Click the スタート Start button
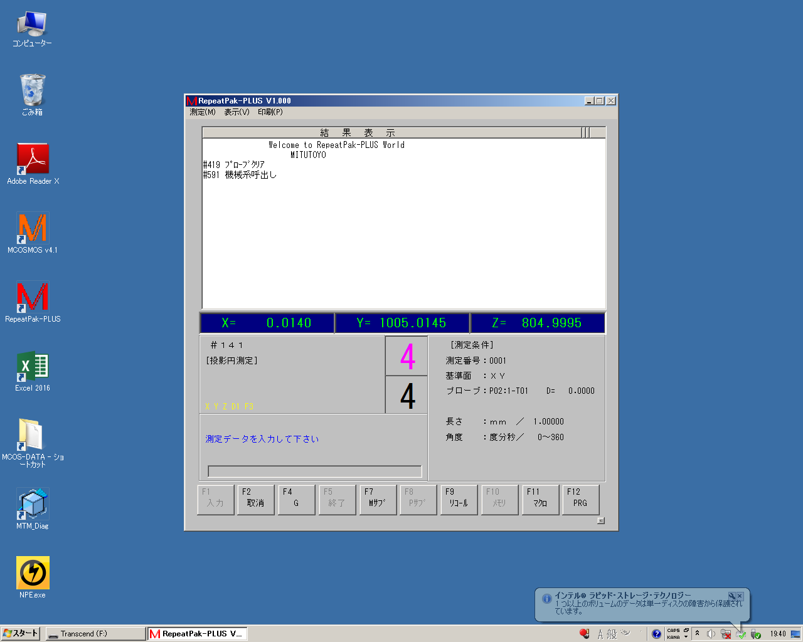 click(21, 633)
